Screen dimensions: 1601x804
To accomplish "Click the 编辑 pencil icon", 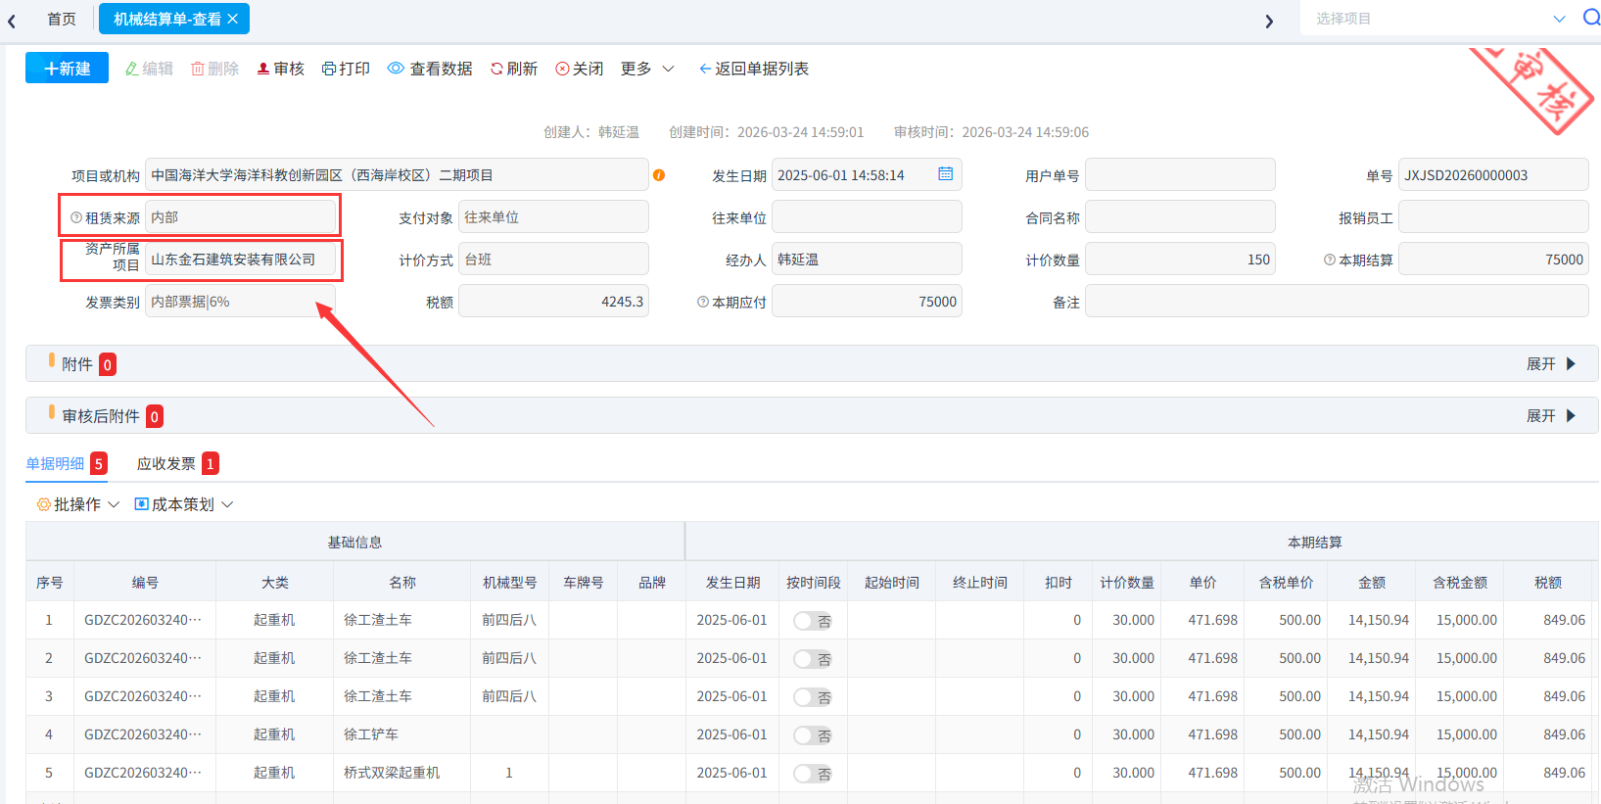I will [132, 69].
